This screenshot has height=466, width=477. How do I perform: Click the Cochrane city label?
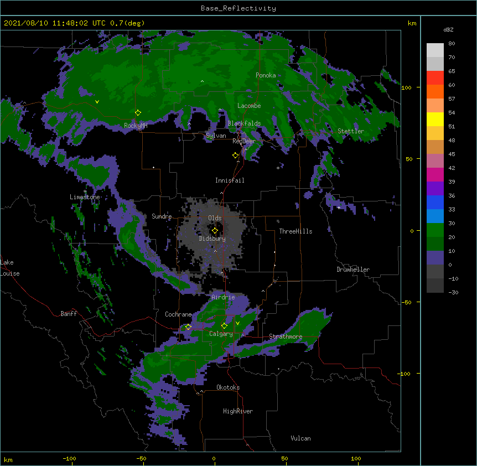pos(178,314)
